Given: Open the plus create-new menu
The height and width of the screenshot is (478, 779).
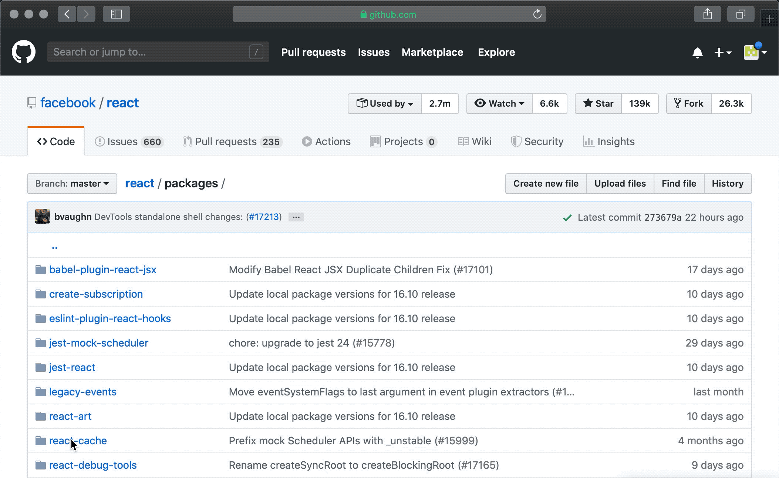Looking at the screenshot, I should pos(723,53).
